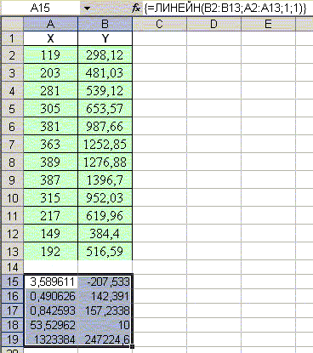
Task: Click cell with value -207,533
Action: click(x=105, y=282)
